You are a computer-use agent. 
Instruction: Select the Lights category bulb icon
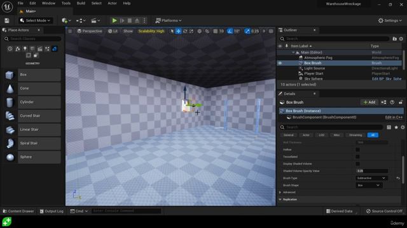point(25,49)
